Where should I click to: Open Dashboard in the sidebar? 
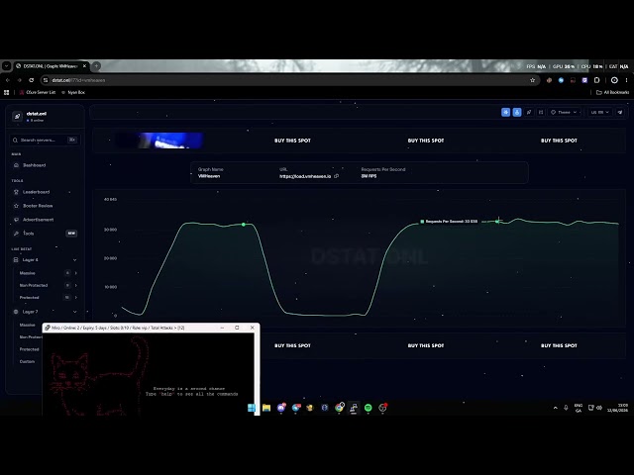34,165
